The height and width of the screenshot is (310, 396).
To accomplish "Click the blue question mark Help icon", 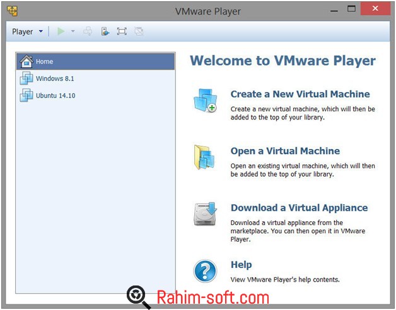I will pyautogui.click(x=205, y=271).
